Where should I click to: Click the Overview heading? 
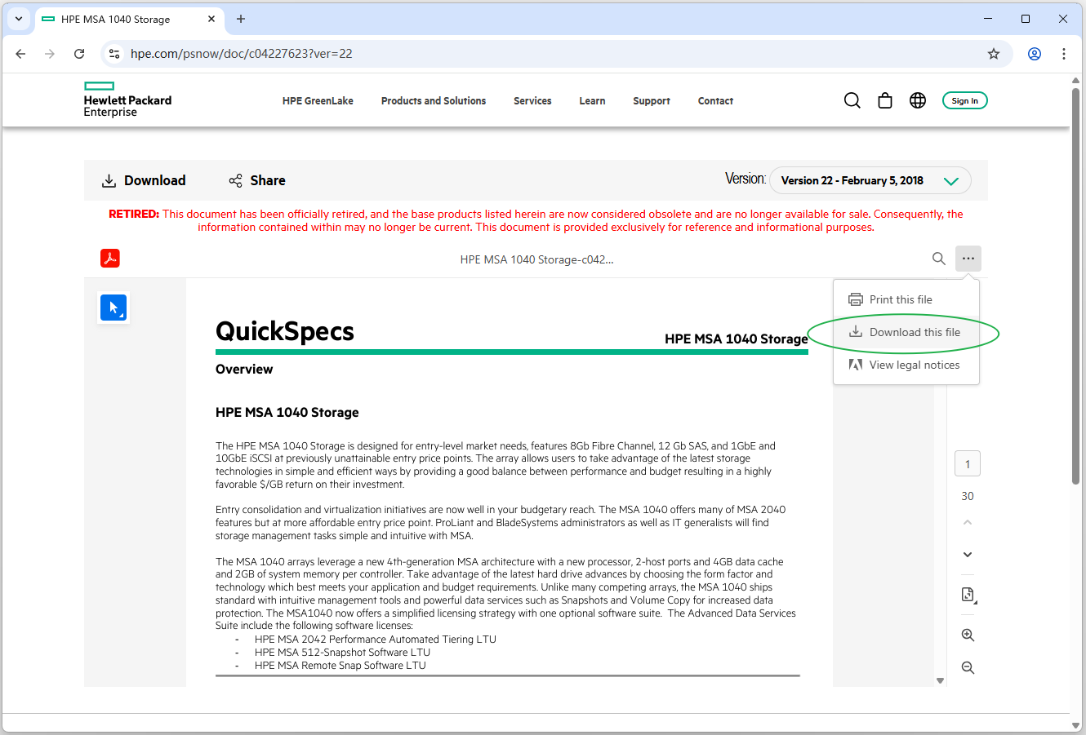point(244,370)
